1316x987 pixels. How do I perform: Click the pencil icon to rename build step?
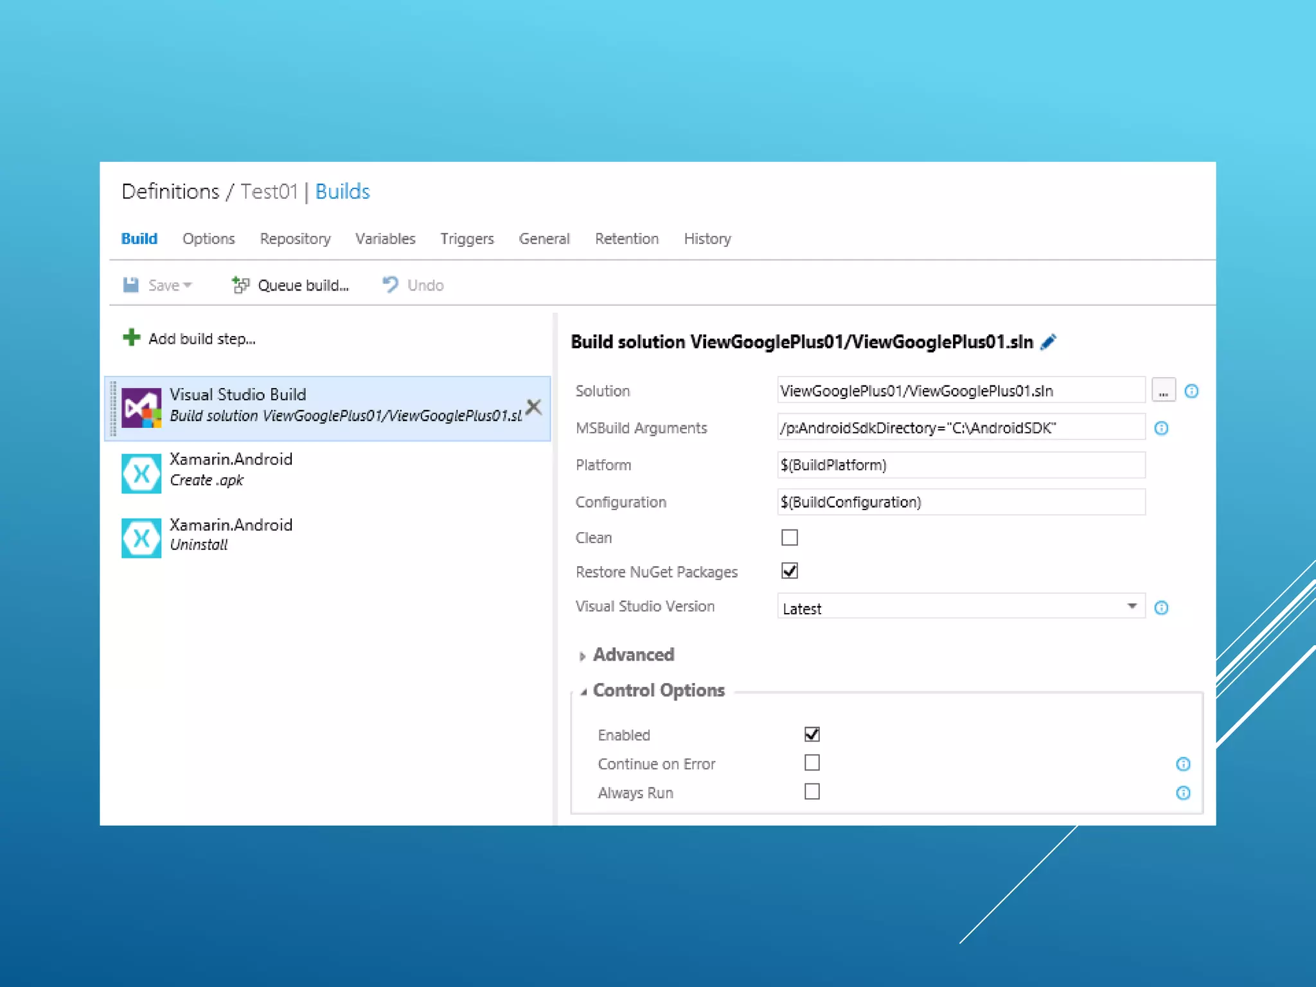1048,342
